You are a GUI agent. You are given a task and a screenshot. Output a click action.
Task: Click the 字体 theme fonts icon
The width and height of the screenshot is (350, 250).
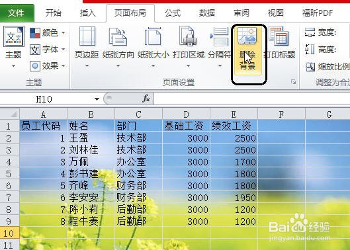[35, 50]
